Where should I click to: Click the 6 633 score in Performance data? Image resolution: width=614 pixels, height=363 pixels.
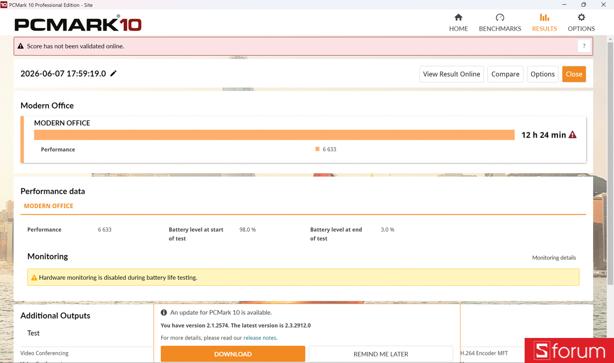(104, 230)
